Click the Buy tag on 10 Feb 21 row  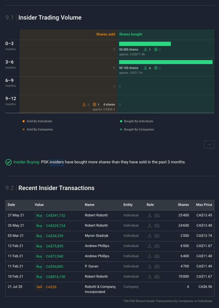(x=39, y=277)
